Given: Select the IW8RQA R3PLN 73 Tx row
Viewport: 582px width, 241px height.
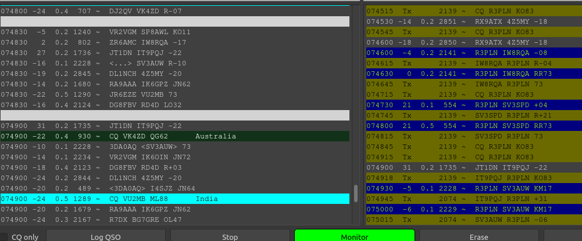Looking at the screenshot, I should tap(474, 84).
